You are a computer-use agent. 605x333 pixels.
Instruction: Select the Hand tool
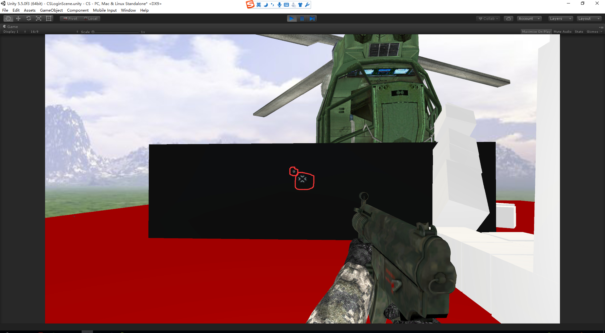click(8, 19)
